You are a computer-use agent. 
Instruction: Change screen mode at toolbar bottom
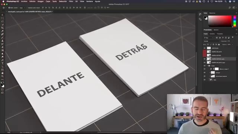click(2, 93)
